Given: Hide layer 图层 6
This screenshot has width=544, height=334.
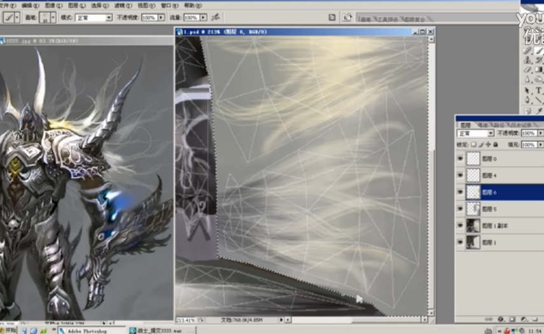Looking at the screenshot, I should pyautogui.click(x=460, y=191).
